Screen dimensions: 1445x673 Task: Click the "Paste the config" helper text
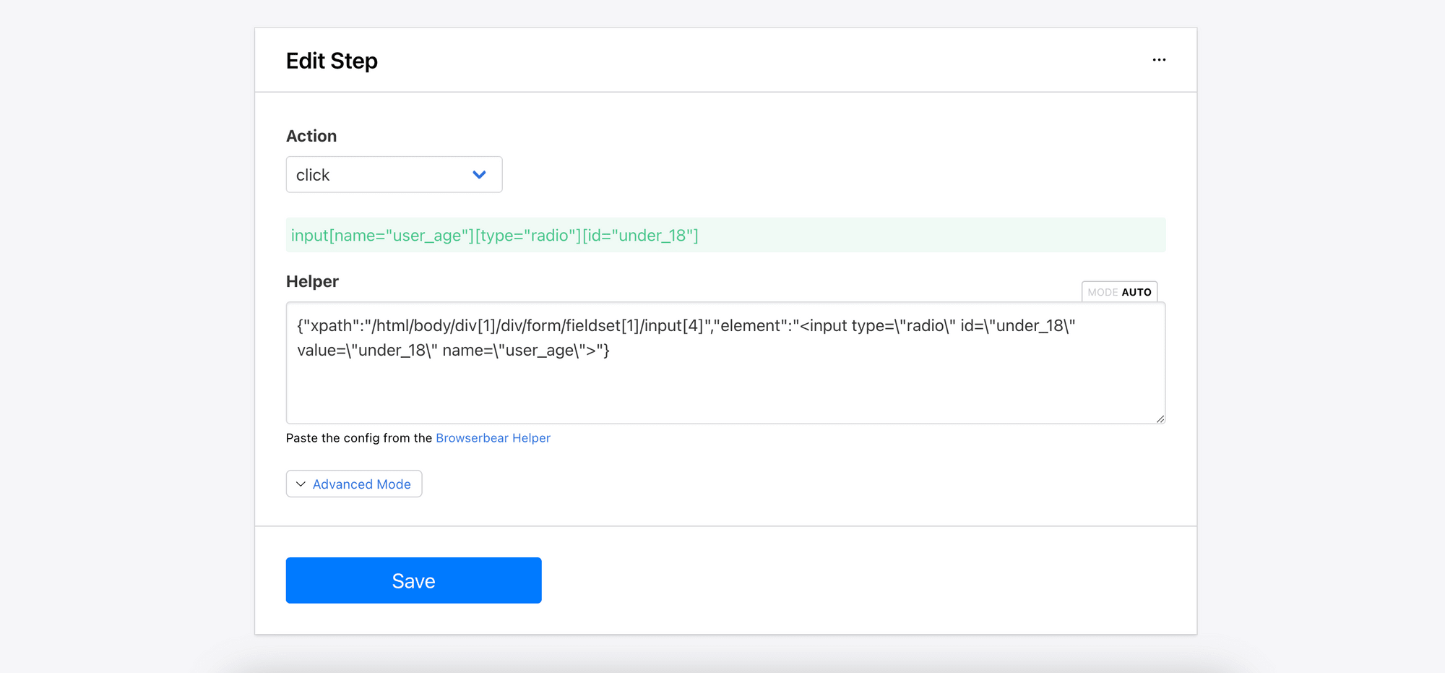[x=359, y=437]
